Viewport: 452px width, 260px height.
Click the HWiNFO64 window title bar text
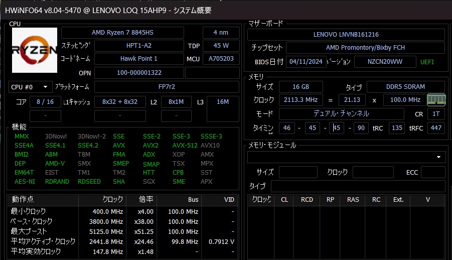pyautogui.click(x=108, y=11)
